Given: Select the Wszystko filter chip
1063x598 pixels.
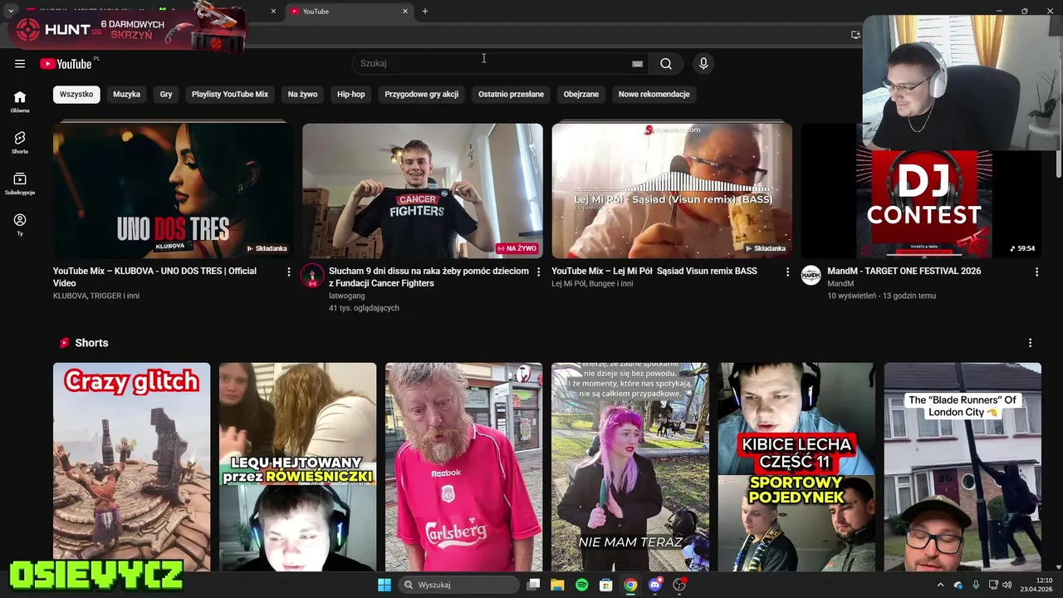Looking at the screenshot, I should coord(76,94).
